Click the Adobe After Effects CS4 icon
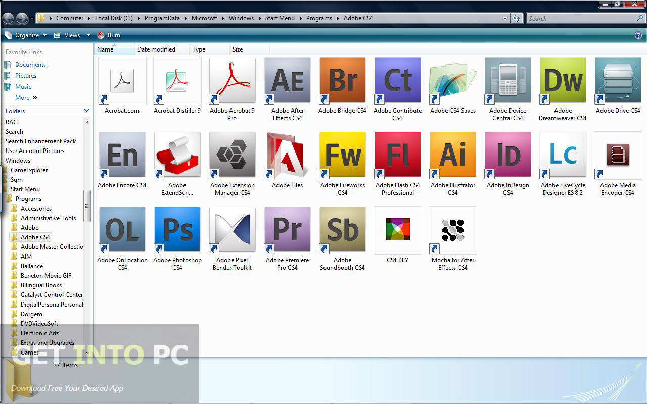The height and width of the screenshot is (404, 647). tap(287, 81)
